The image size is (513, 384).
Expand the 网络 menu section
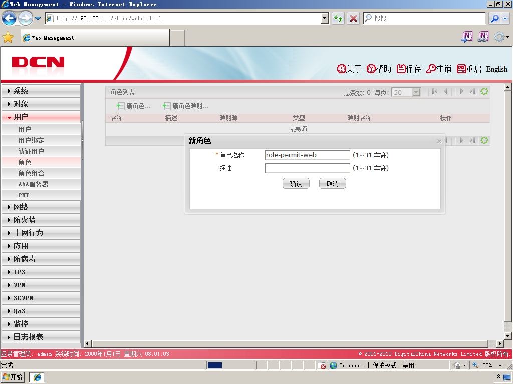click(x=41, y=207)
